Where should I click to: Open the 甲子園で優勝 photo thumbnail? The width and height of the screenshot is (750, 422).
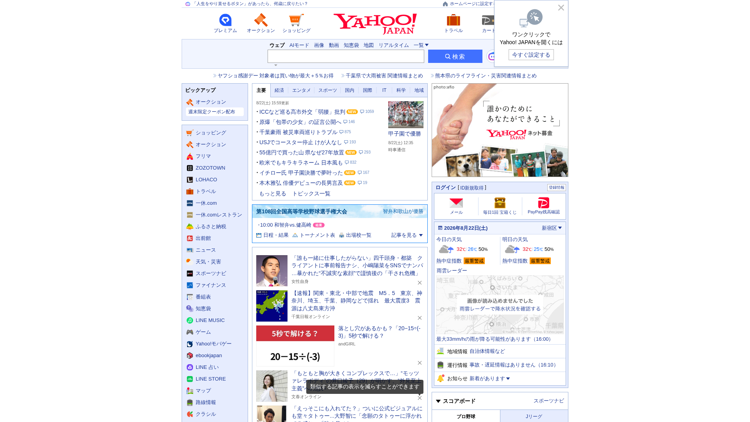coord(406,114)
